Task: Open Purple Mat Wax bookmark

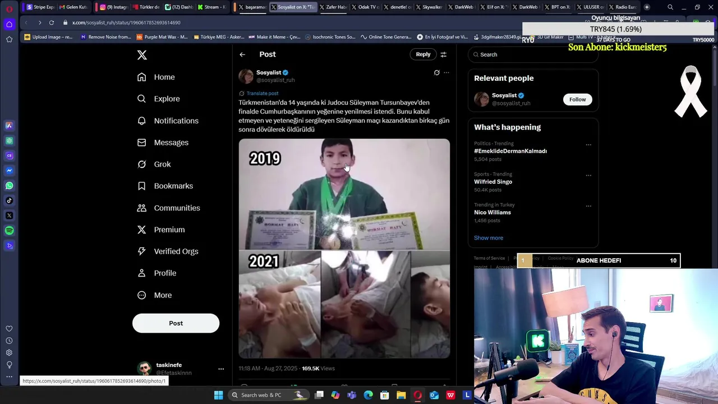Action: (162, 37)
